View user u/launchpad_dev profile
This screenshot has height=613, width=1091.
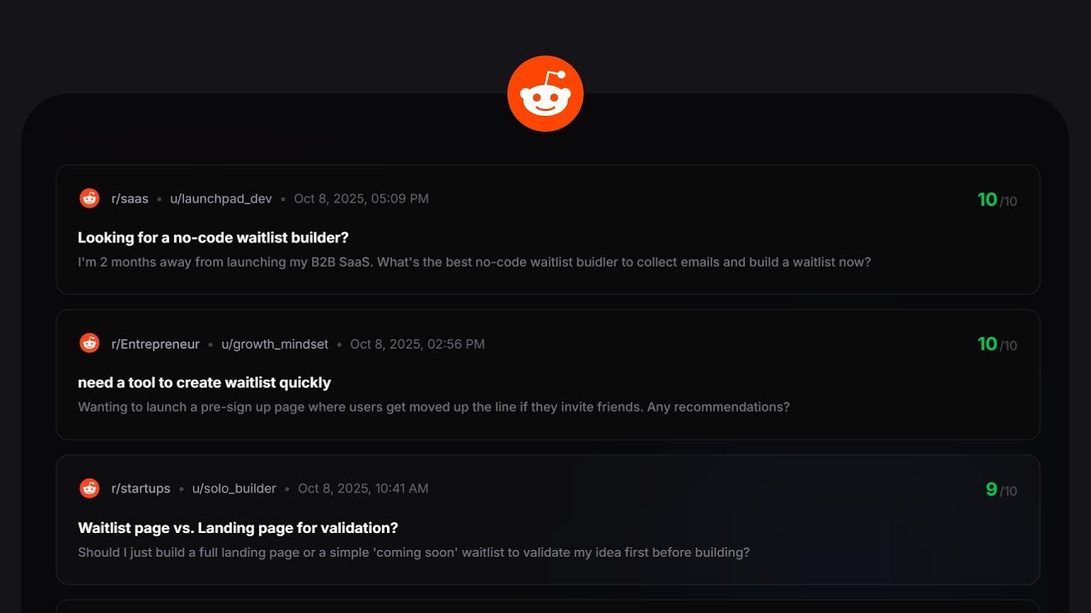click(x=221, y=198)
